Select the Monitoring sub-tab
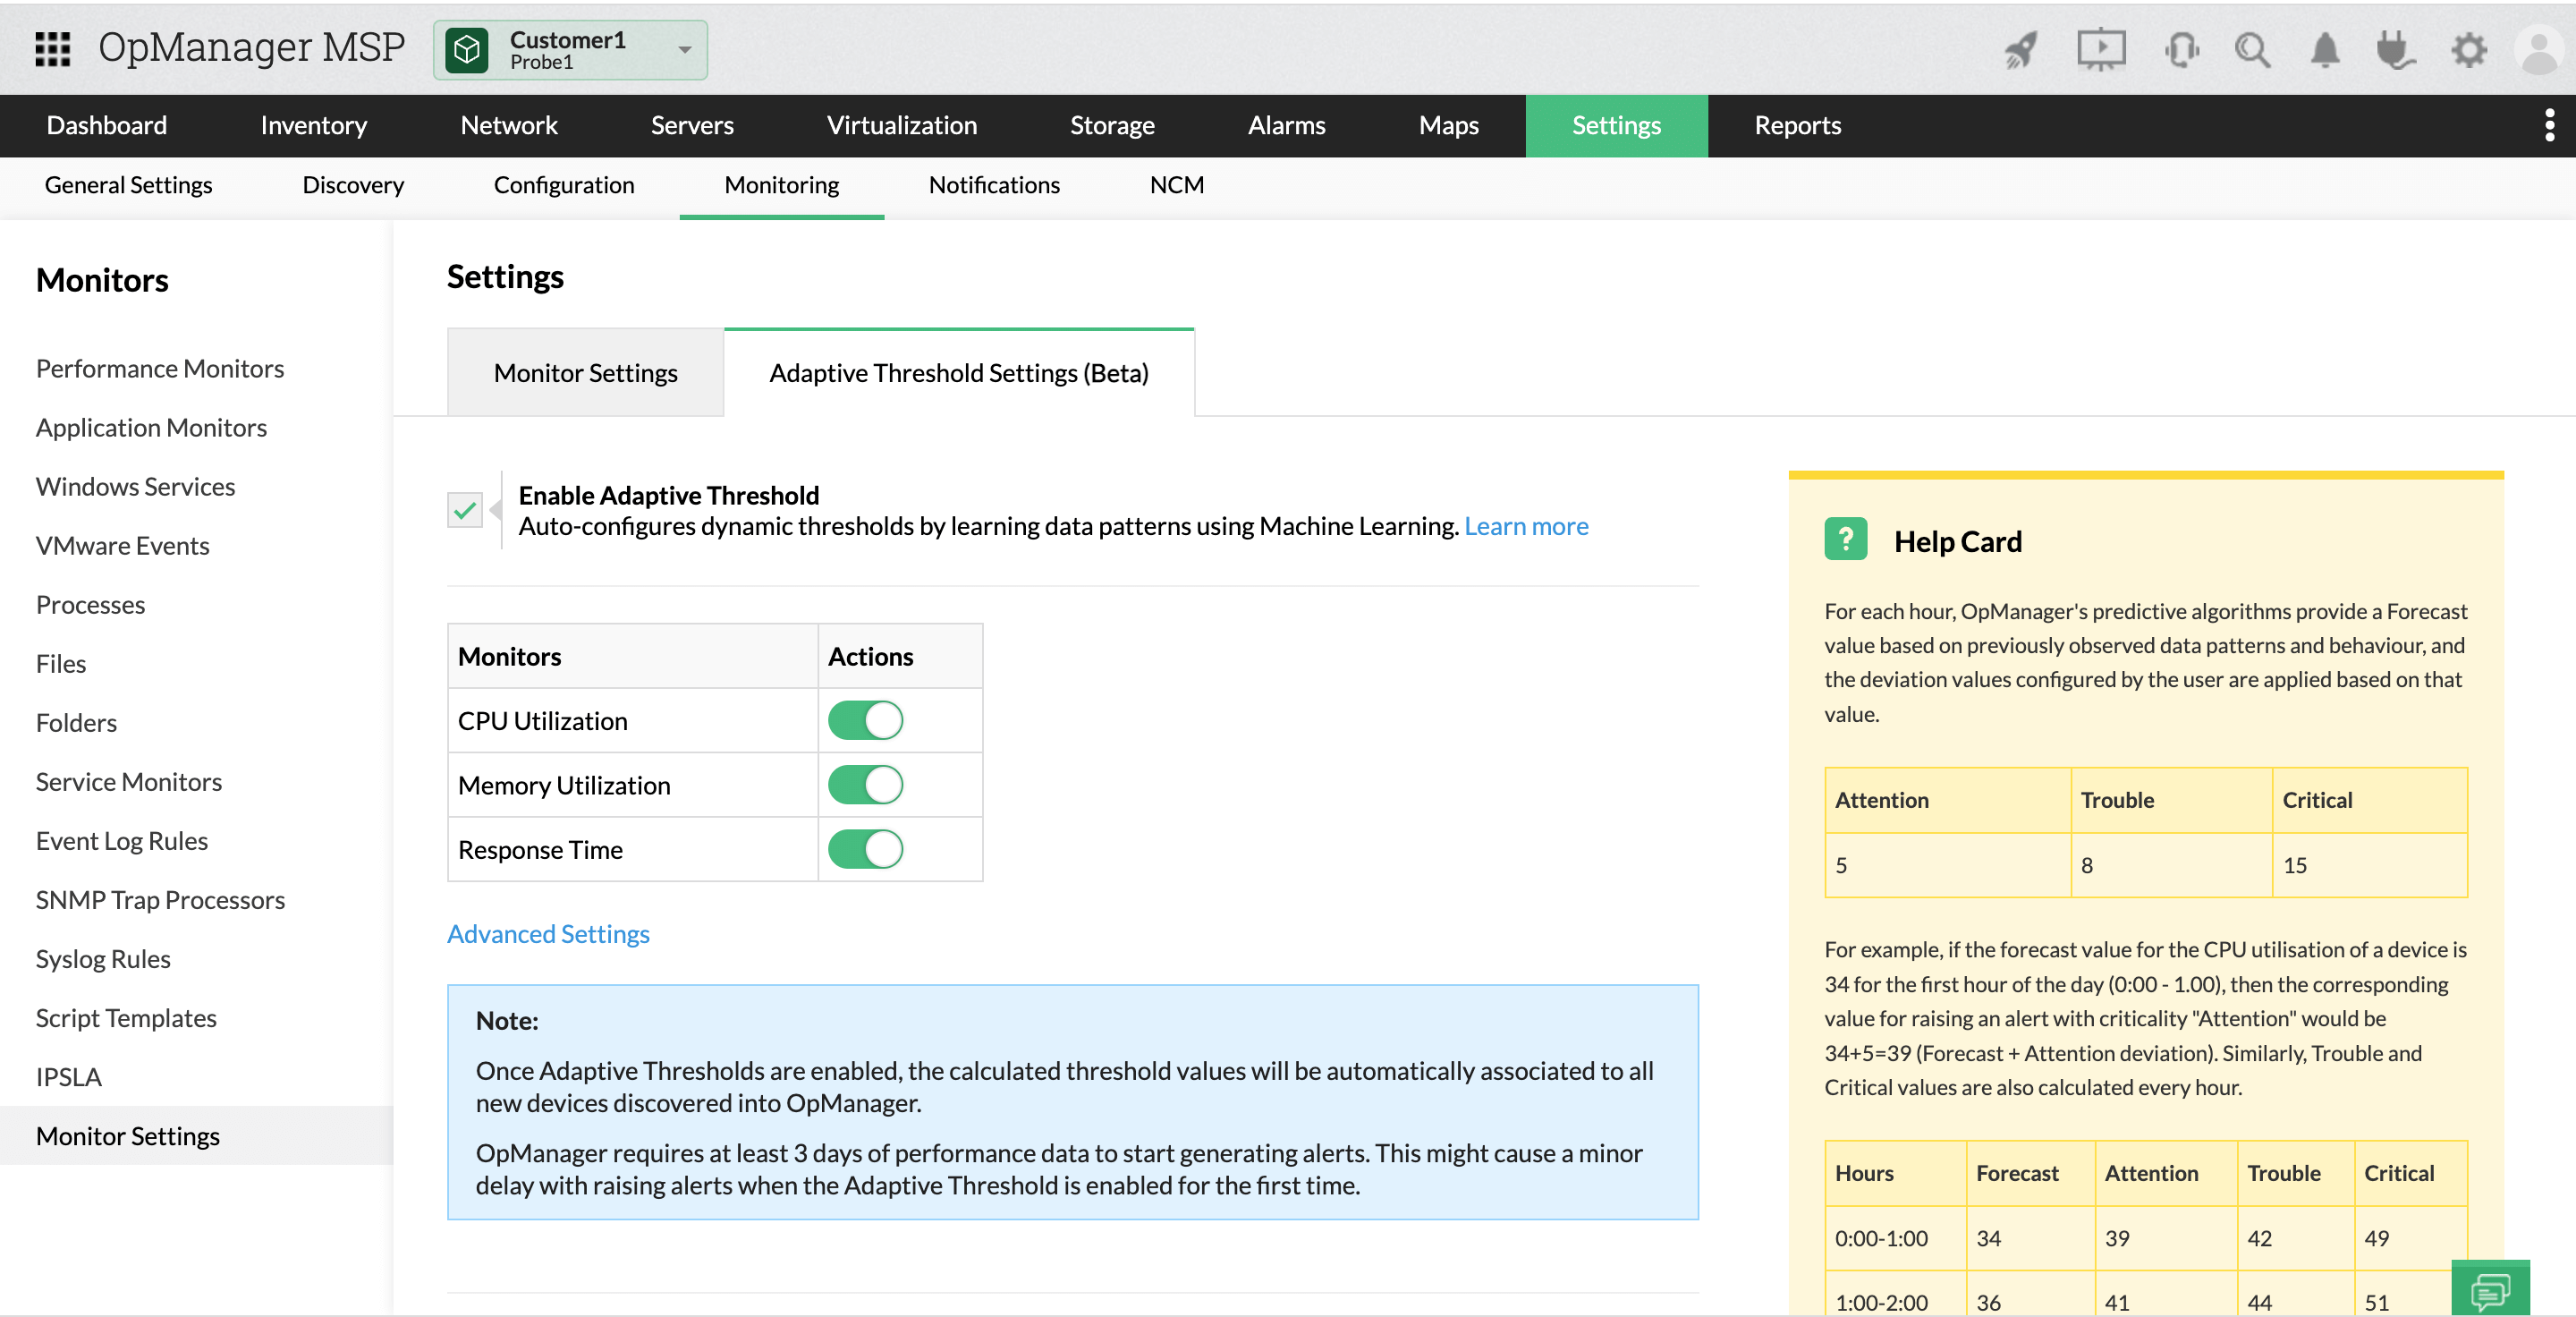Screen dimensions: 2576x1317 782,185
